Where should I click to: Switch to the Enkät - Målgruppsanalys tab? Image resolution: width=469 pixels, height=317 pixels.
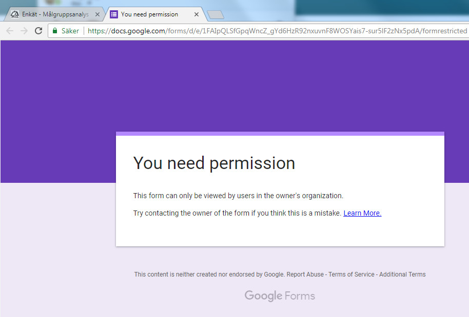point(55,14)
